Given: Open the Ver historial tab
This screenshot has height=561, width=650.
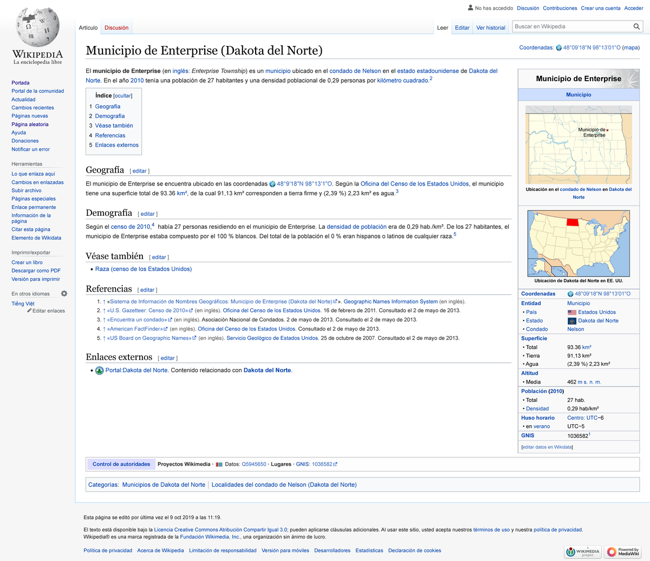Looking at the screenshot, I should (490, 27).
